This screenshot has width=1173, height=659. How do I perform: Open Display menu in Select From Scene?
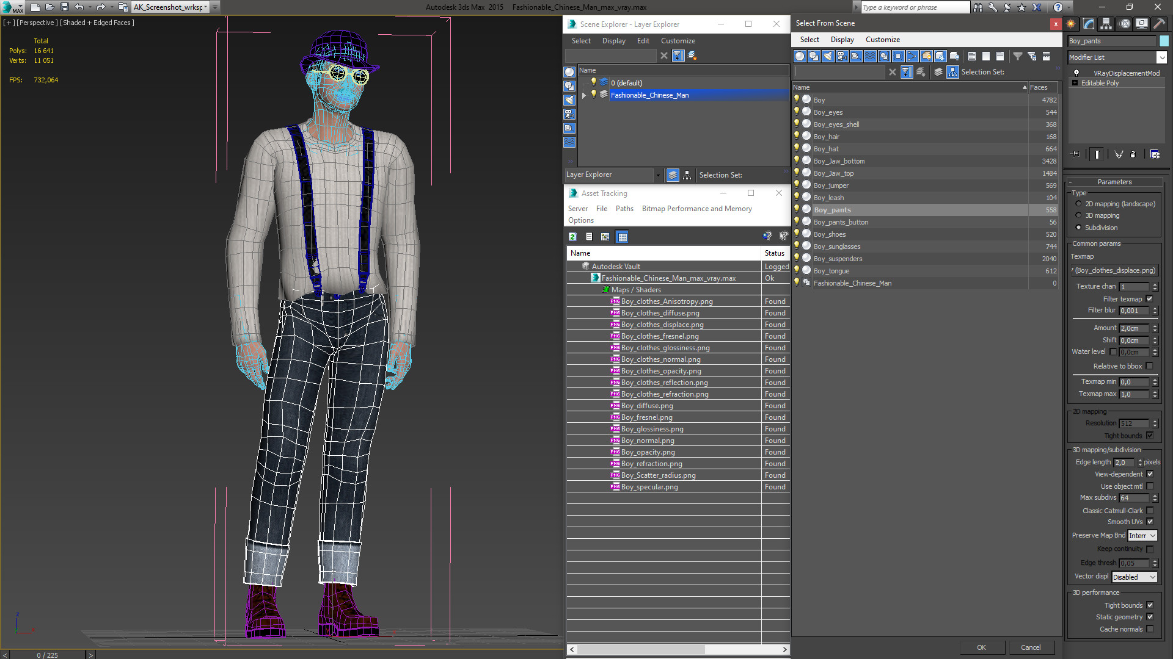click(x=842, y=40)
